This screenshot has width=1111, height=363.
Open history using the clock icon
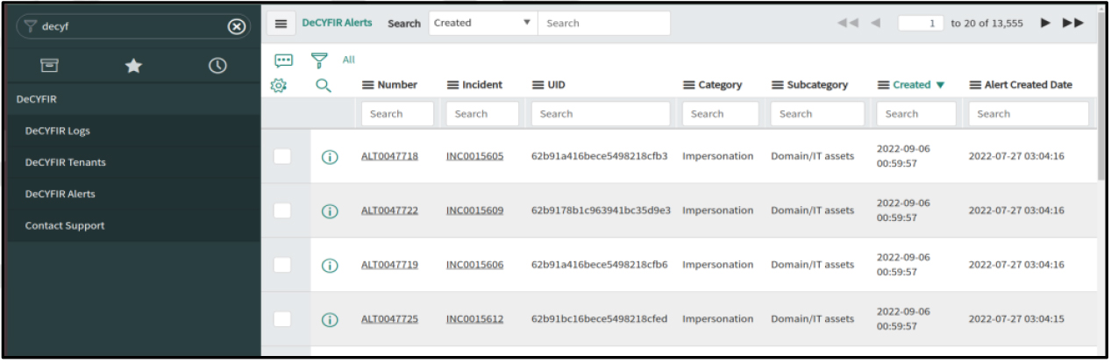(217, 66)
